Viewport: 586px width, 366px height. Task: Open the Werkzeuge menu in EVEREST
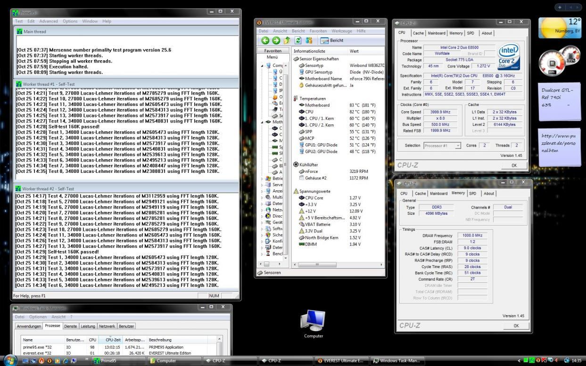pyautogui.click(x=342, y=31)
